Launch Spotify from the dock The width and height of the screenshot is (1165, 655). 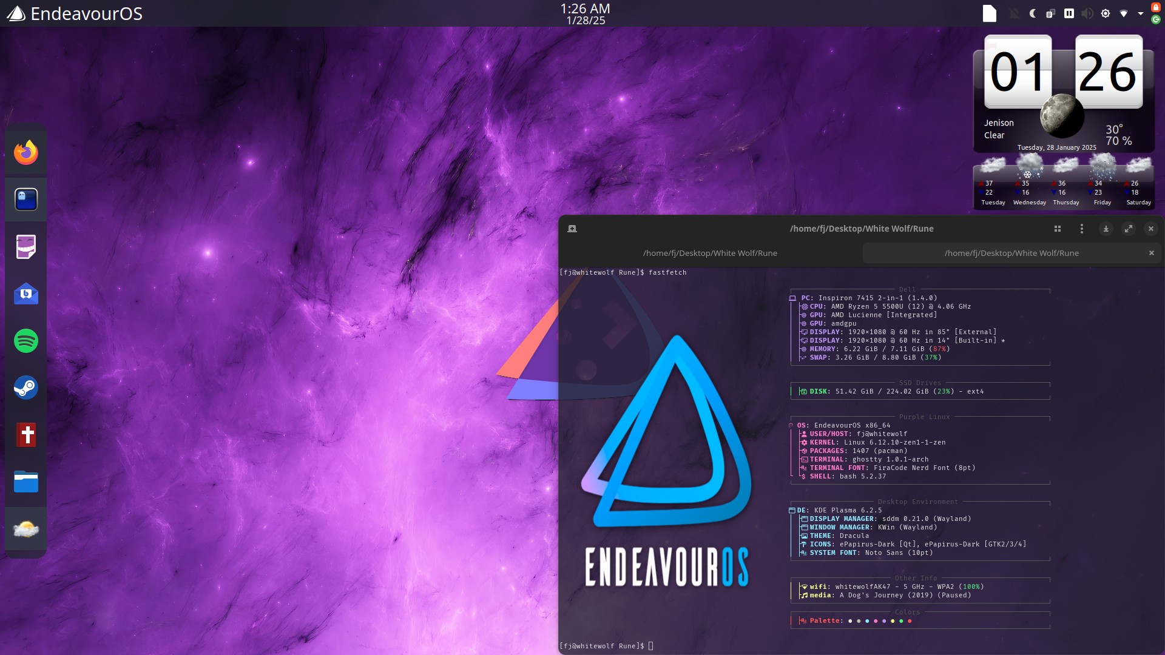click(x=26, y=341)
